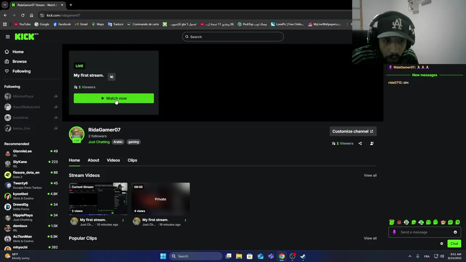Click New messages indicator in chat
Image resolution: width=466 pixels, height=262 pixels.
click(424, 75)
